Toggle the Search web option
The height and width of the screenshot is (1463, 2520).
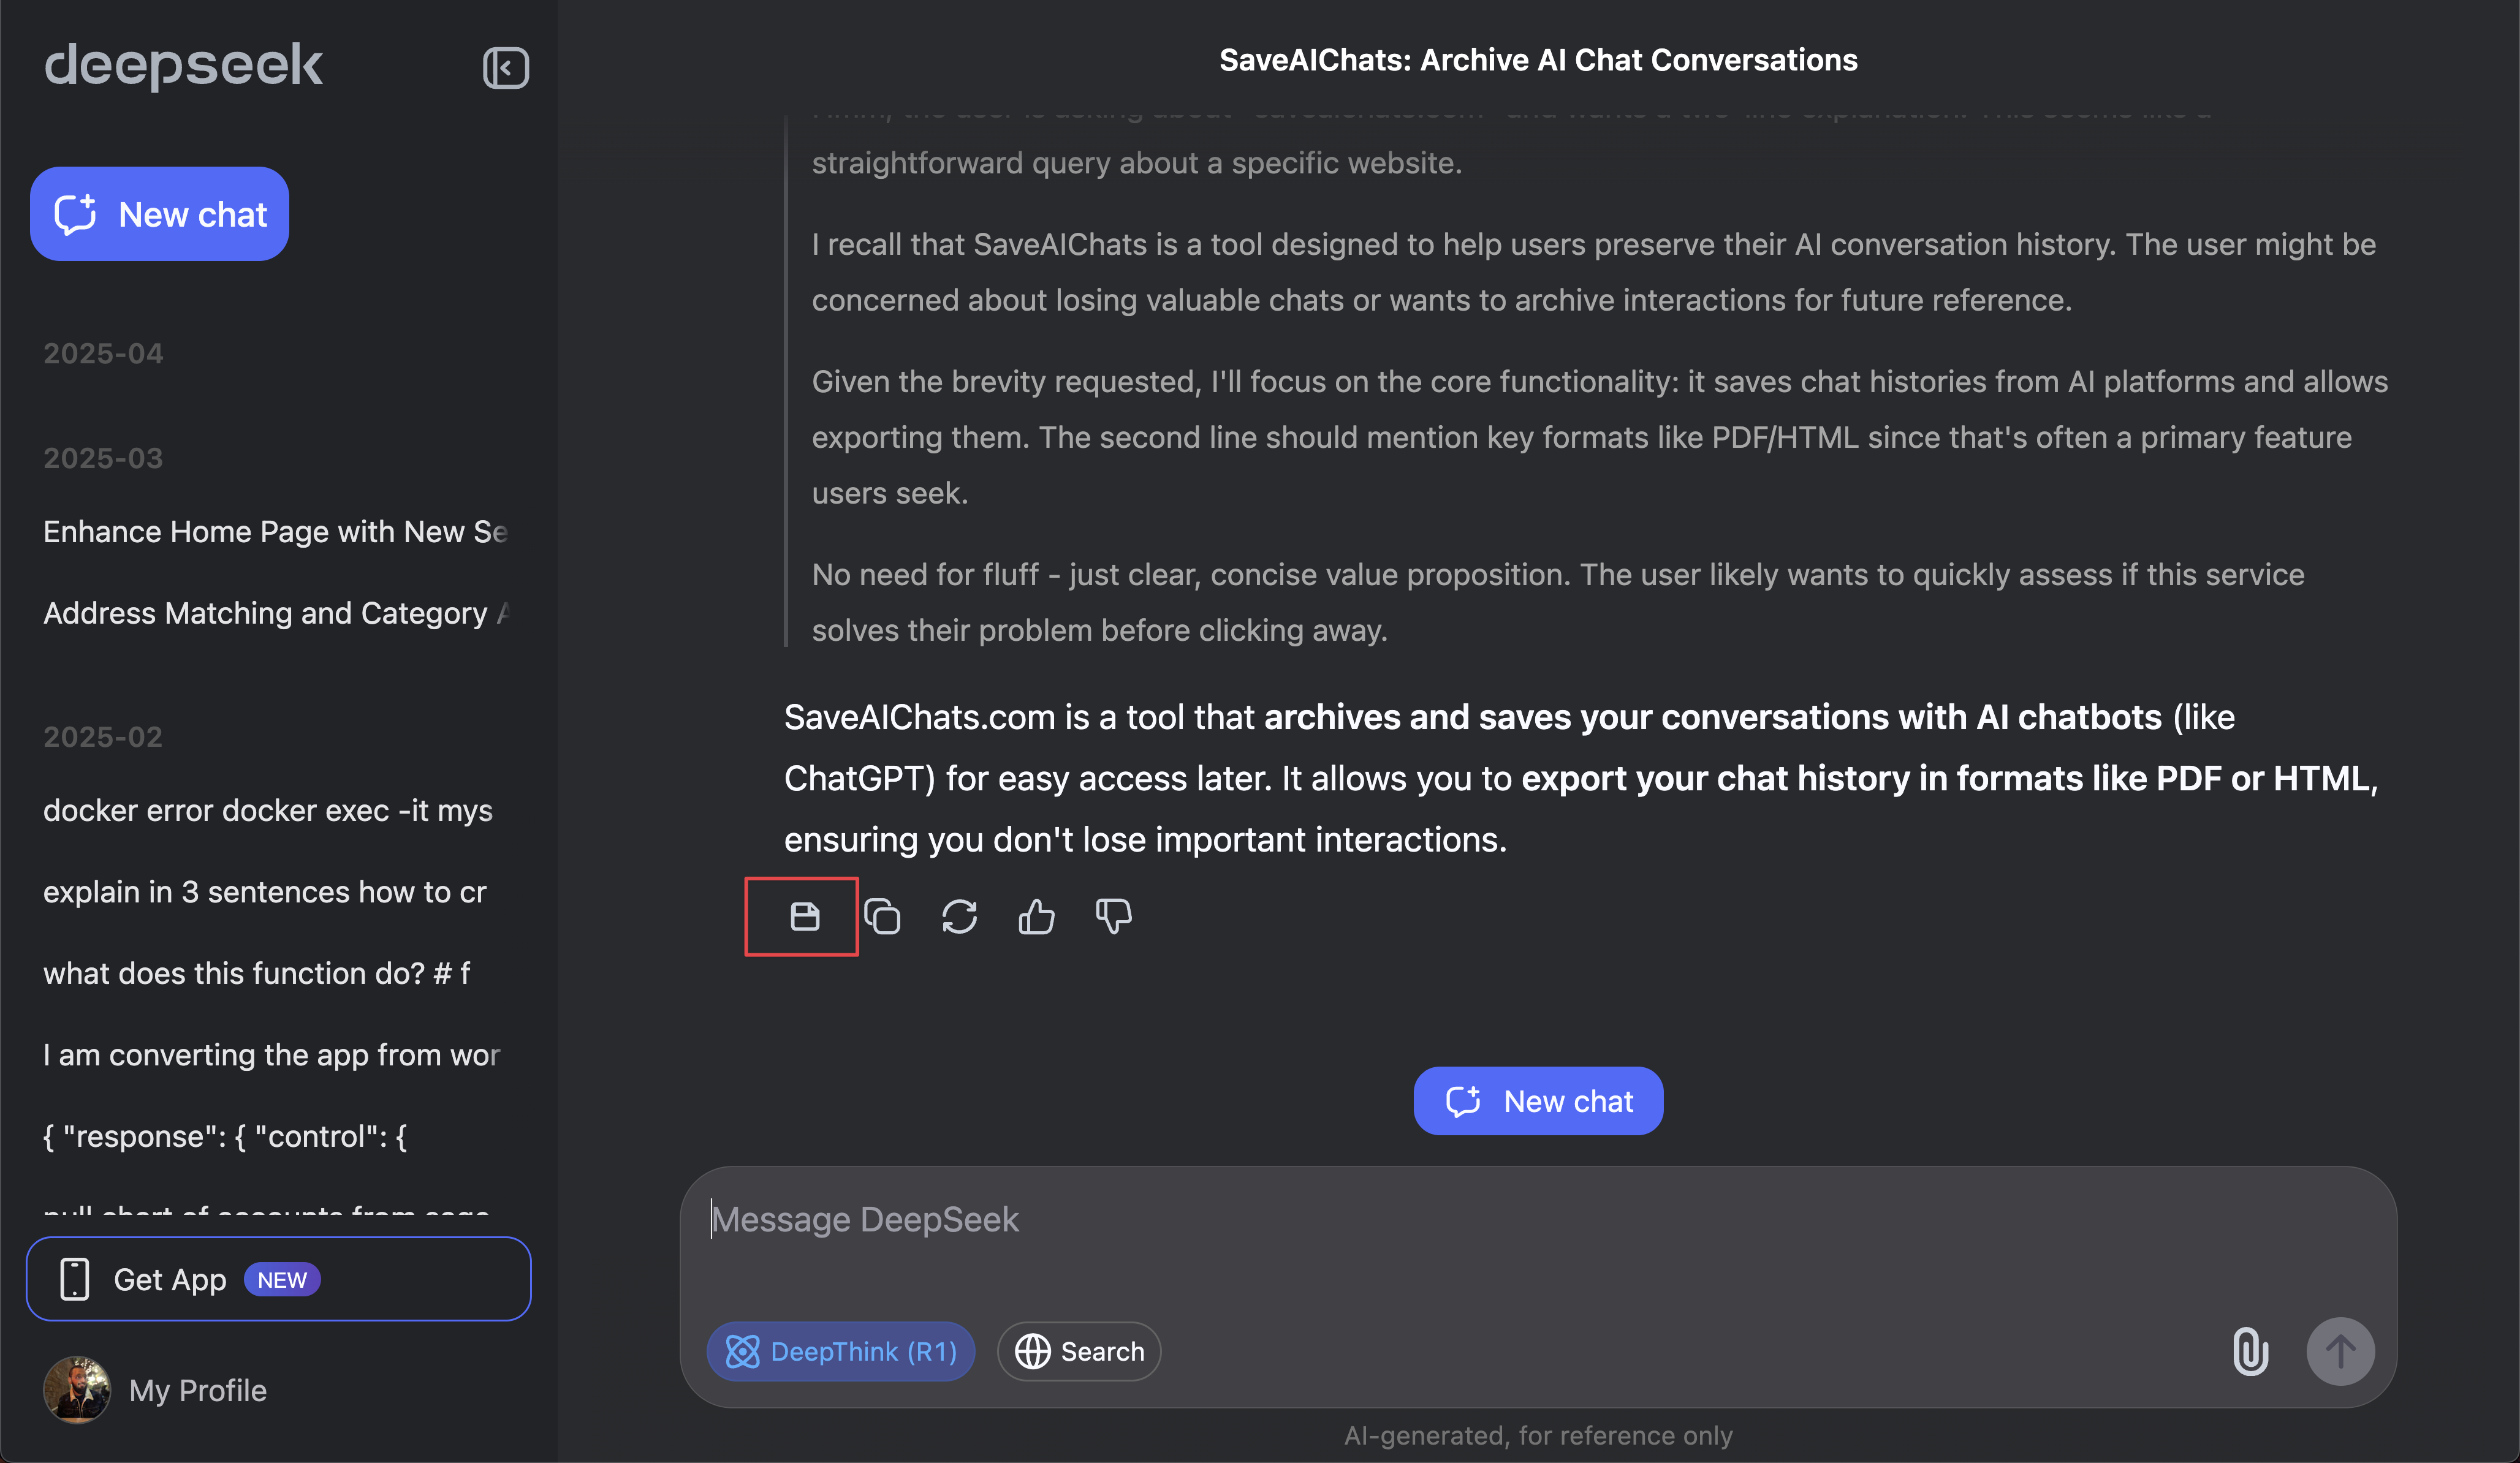point(1079,1351)
